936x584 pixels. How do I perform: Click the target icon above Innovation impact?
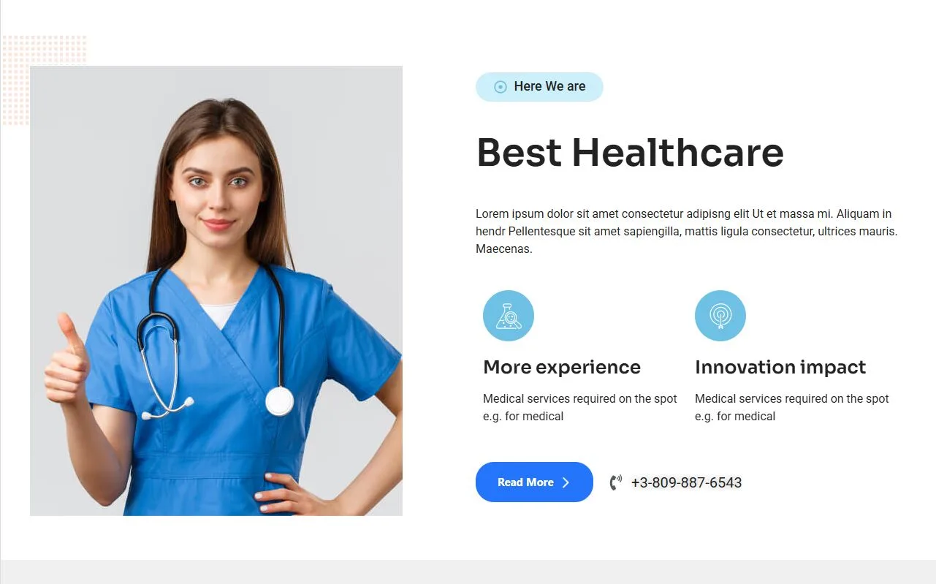[x=720, y=316]
